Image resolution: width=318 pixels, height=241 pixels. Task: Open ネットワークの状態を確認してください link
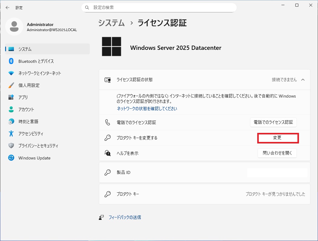(147, 109)
